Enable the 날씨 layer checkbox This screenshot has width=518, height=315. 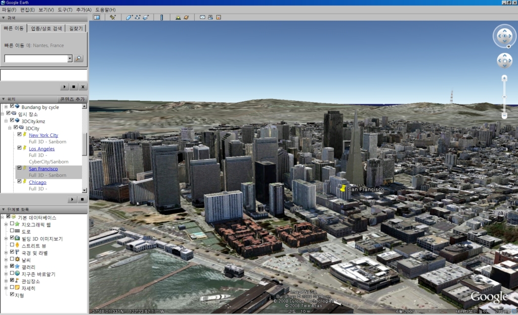tap(12, 259)
